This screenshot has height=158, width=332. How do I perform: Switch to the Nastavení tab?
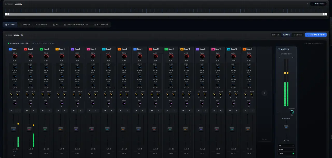tap(101, 25)
